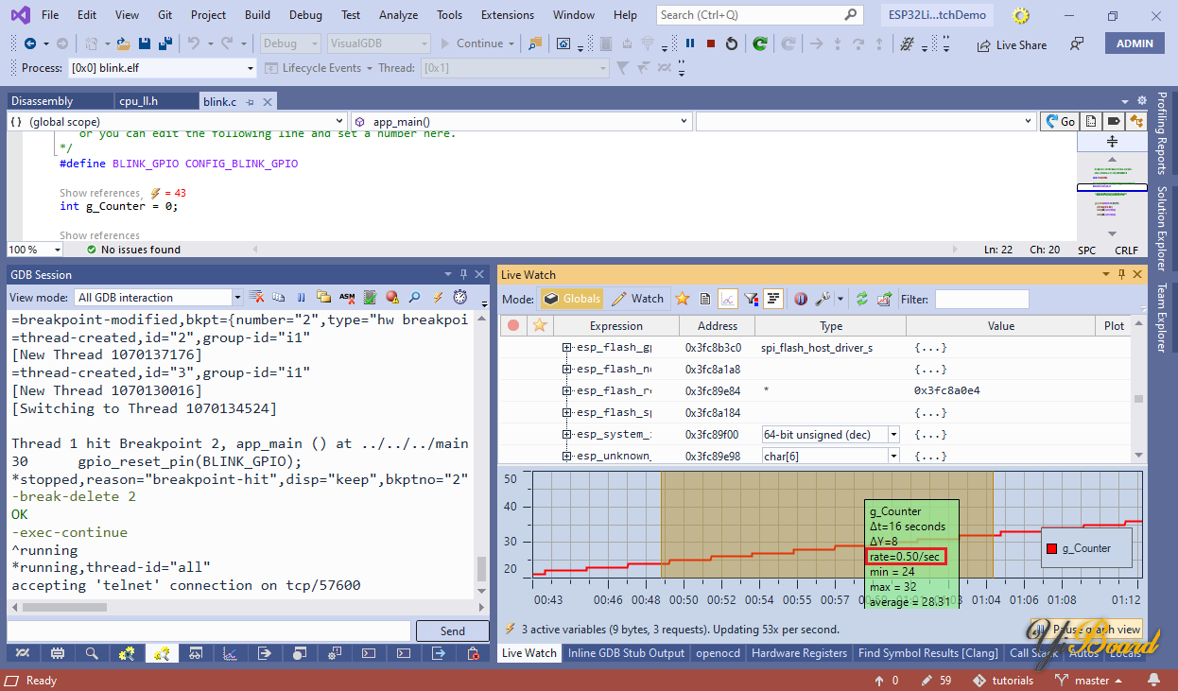Open the View mode dropdown in GDB Session

[237, 298]
